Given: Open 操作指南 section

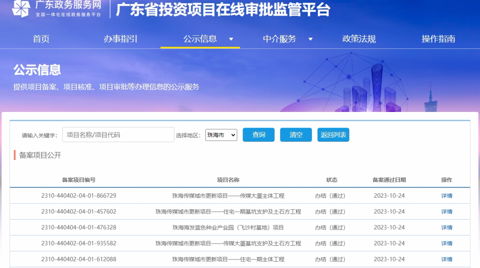Looking at the screenshot, I should coord(440,39).
